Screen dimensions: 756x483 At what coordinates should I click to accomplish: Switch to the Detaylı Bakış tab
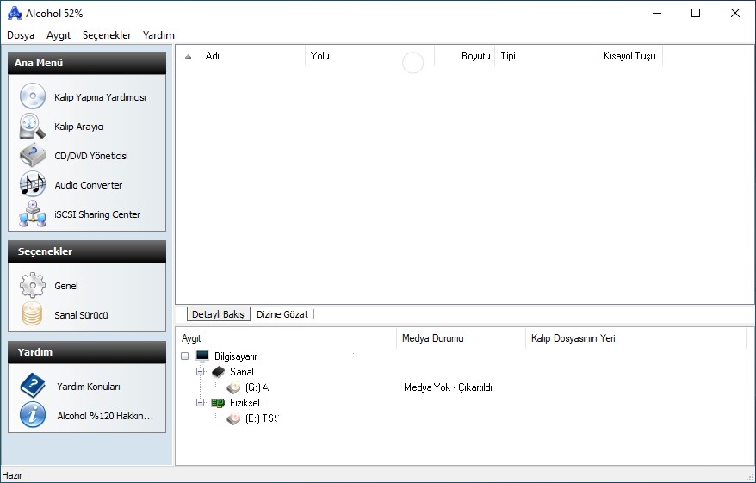219,314
